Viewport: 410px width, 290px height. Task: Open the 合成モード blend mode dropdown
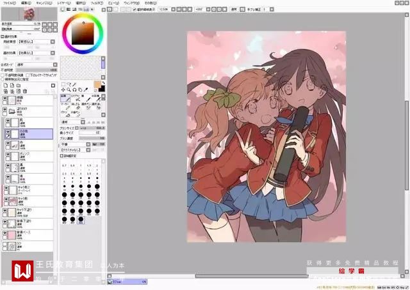coord(55,65)
